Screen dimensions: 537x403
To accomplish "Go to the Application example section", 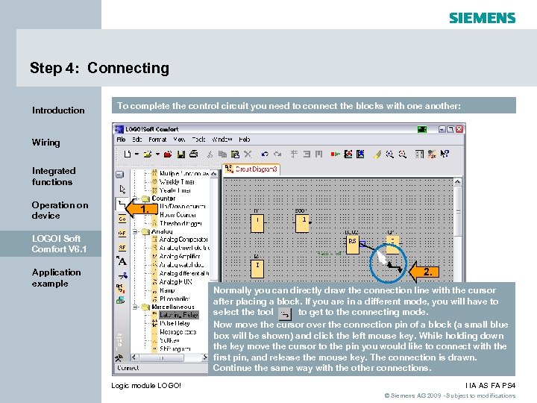I will click(57, 278).
